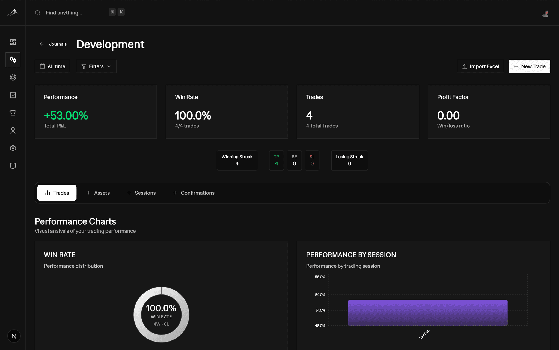Expand the Filters dropdown

pos(96,66)
